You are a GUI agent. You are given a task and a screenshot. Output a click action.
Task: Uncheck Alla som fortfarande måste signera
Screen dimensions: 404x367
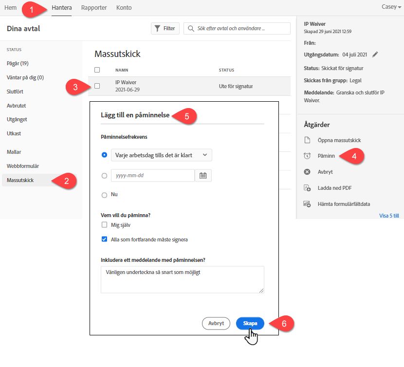[104, 239]
